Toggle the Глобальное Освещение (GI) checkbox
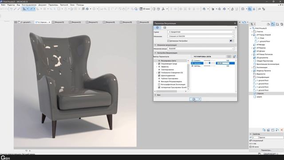The width and height of the screenshot is (284, 160). pyautogui.click(x=159, y=72)
